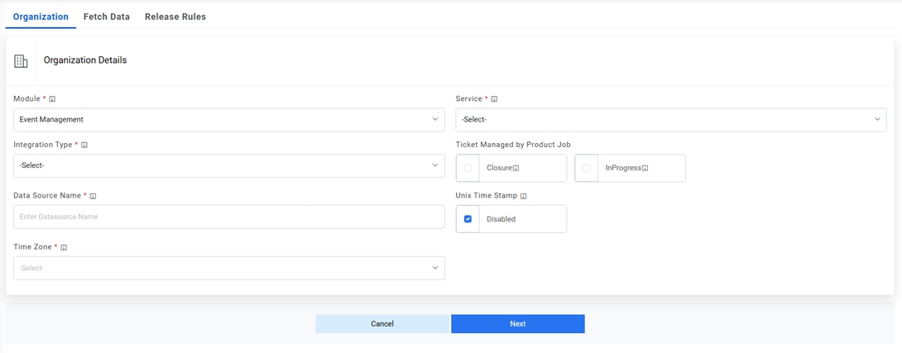Click the info icon beside Service label

coord(494,99)
